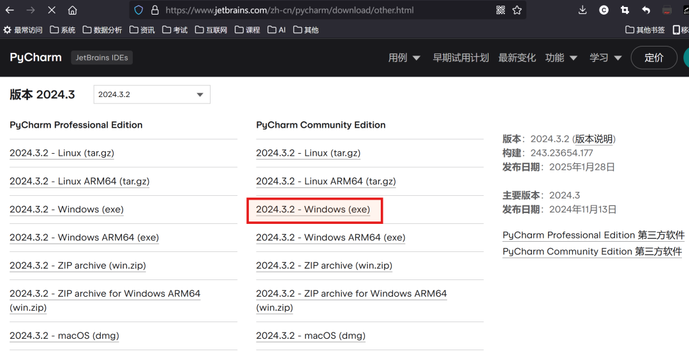Click the curved undo arrow icon

(x=646, y=10)
